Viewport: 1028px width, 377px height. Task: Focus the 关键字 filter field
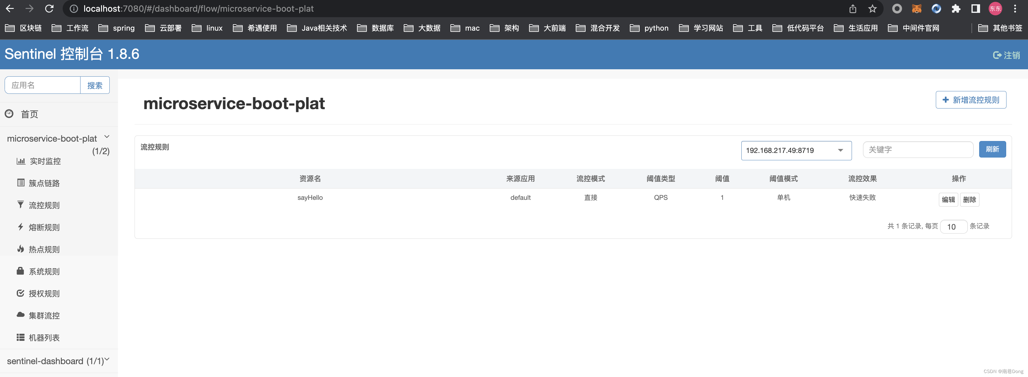point(918,150)
